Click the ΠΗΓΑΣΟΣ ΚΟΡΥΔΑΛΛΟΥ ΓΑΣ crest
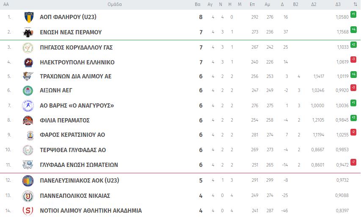The width and height of the screenshot is (361, 219). point(28,47)
